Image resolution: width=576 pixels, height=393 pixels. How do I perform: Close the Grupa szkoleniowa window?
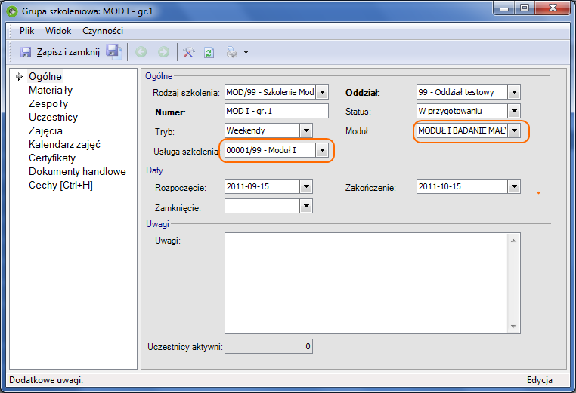coord(553,8)
